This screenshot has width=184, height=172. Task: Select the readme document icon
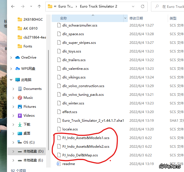[x=58, y=164]
